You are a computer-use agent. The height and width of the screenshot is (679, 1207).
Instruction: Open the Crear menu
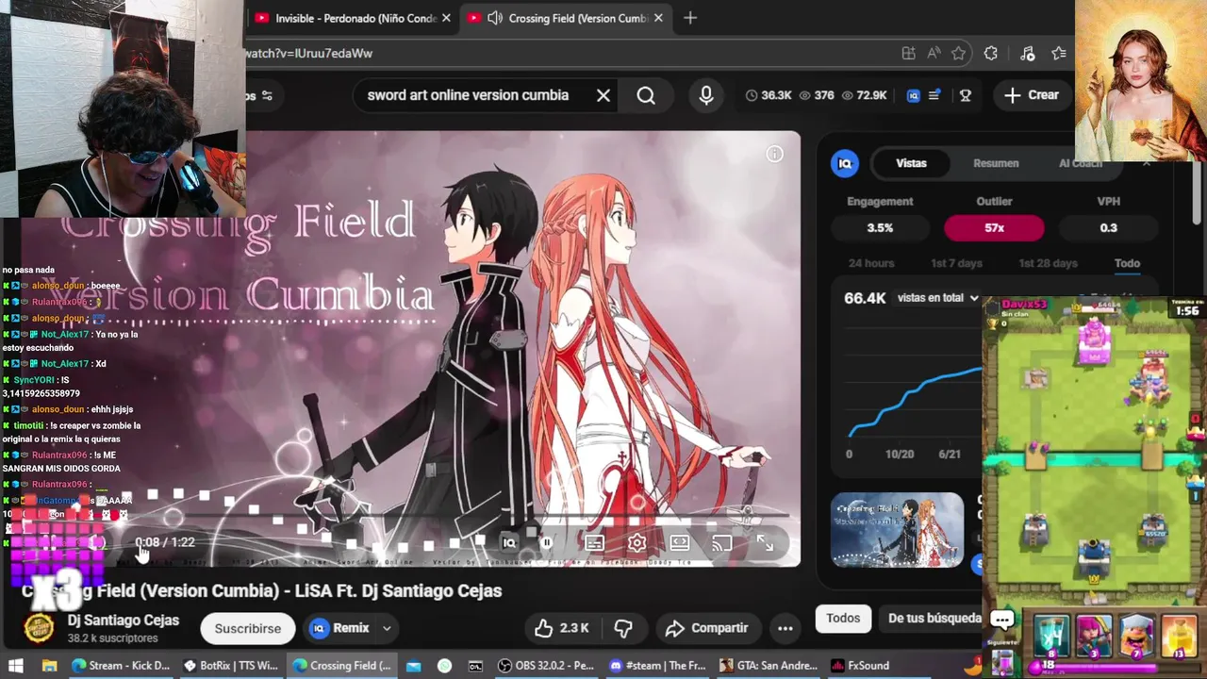click(1032, 95)
